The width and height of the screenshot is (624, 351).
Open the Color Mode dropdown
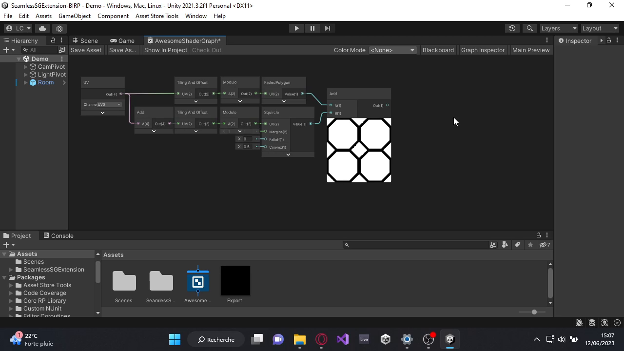pos(392,50)
